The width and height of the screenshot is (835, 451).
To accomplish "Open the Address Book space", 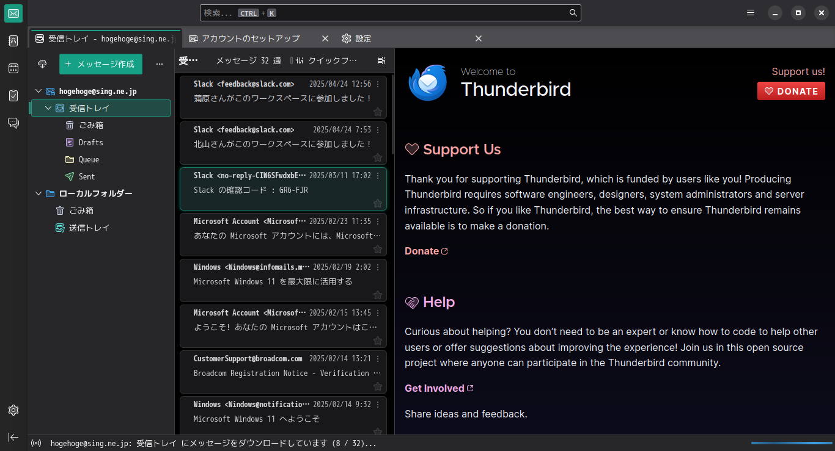I will (13, 41).
